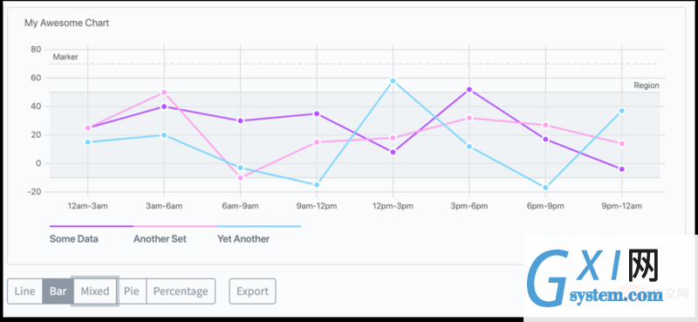698x322 pixels.
Task: Click the purple data point at 9pm-12am
Action: click(x=622, y=169)
